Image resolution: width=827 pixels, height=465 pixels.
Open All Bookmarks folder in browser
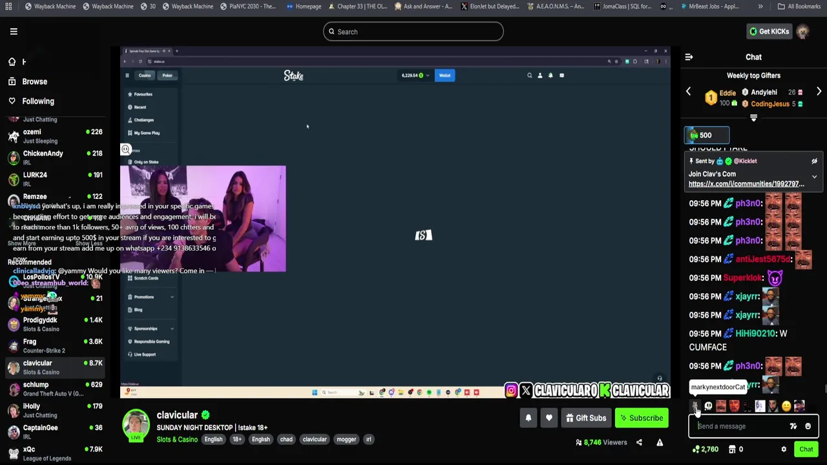[799, 6]
